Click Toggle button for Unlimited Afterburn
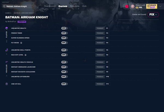Screen dimensions: 164x112 [100, 77]
